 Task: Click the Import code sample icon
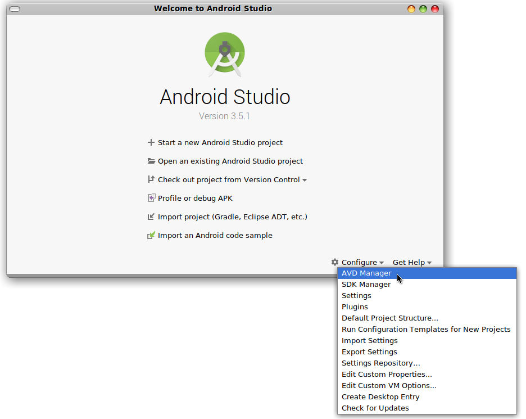click(x=151, y=235)
